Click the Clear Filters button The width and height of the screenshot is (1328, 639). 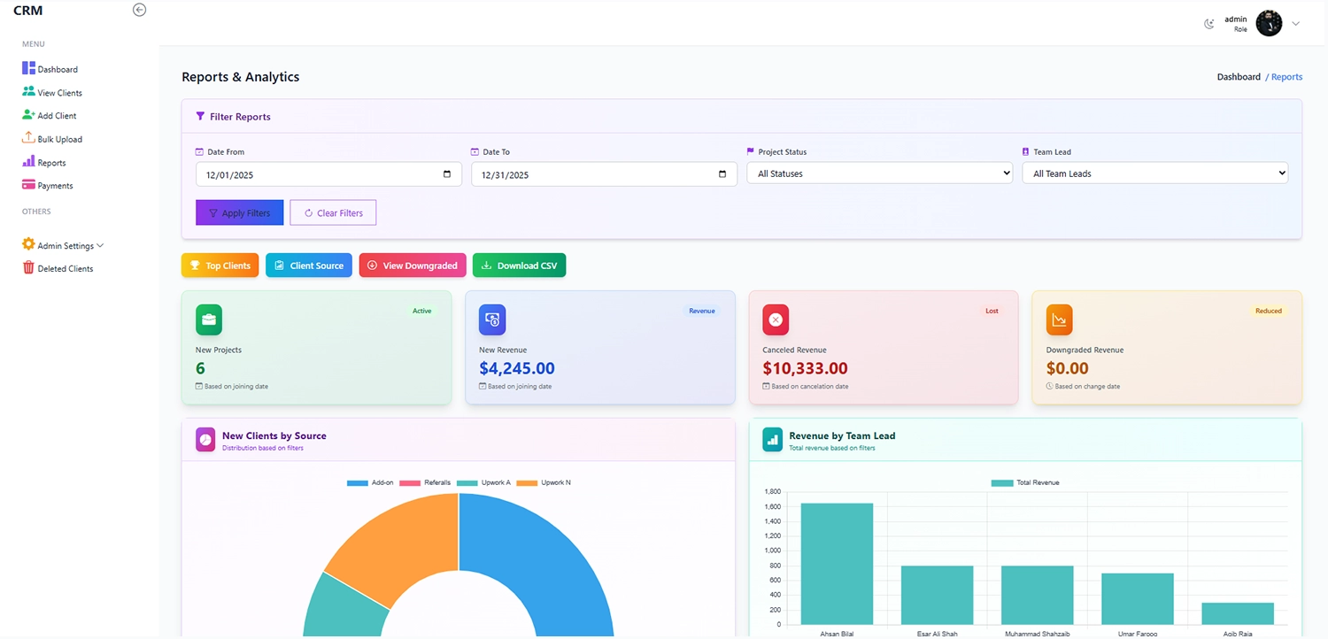tap(333, 212)
